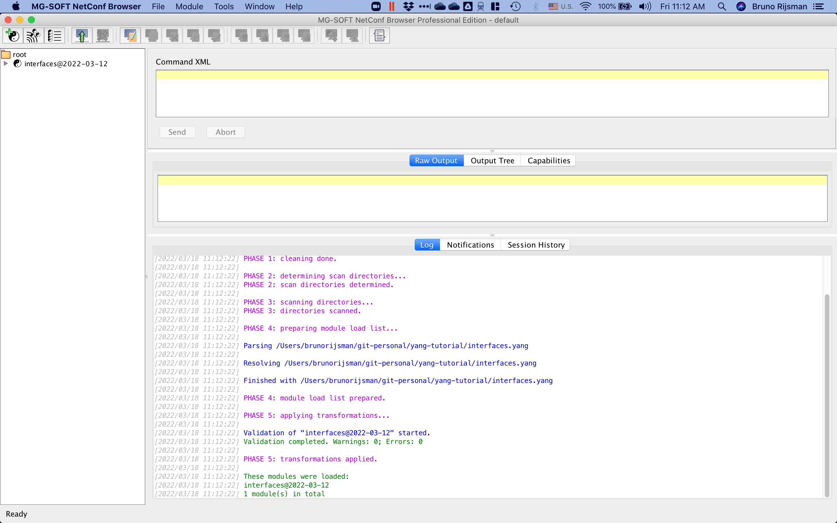This screenshot has width=837, height=523.
Task: Switch to the Output Tree tab
Action: tap(492, 160)
